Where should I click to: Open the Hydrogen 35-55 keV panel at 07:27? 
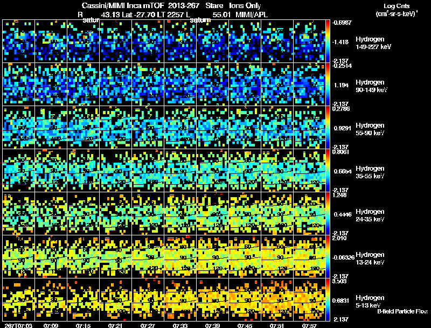pyautogui.click(x=148, y=170)
